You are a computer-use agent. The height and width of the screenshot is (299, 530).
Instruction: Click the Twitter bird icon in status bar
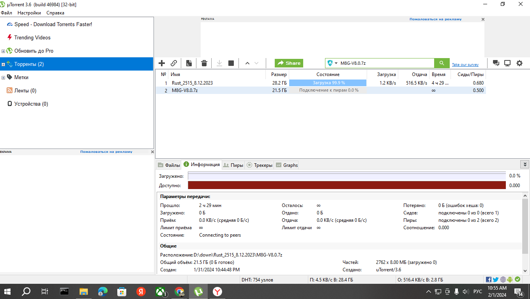496,280
